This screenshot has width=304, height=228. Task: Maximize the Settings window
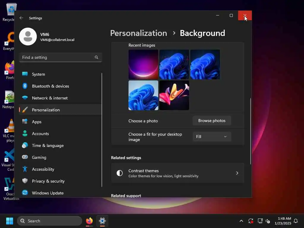tap(231, 15)
